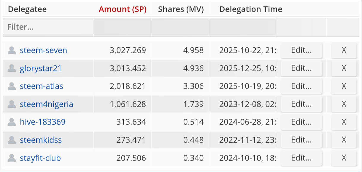Click the user icon next to steem-atlas
This screenshot has width=362, height=172.
[x=12, y=86]
